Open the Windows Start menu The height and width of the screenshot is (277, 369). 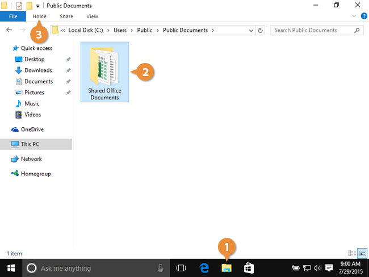coord(11,268)
